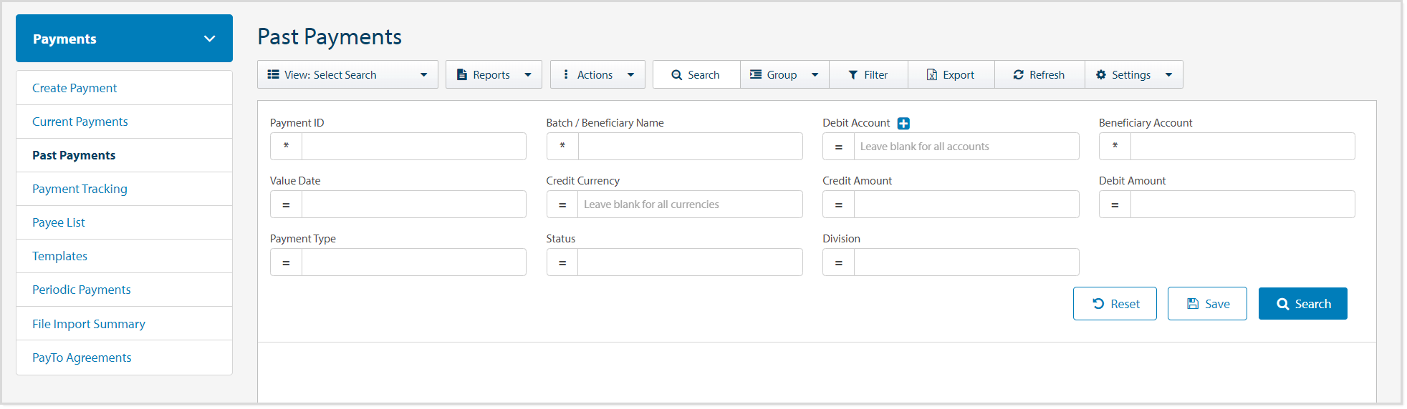Click the Beneficiary Account asterisk operator
This screenshot has height=409, width=1407.
pyautogui.click(x=1115, y=147)
